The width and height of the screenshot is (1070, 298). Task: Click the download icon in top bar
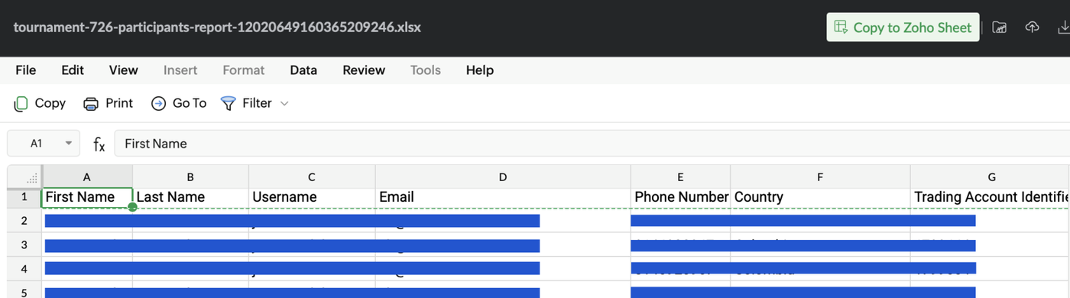(x=1063, y=28)
